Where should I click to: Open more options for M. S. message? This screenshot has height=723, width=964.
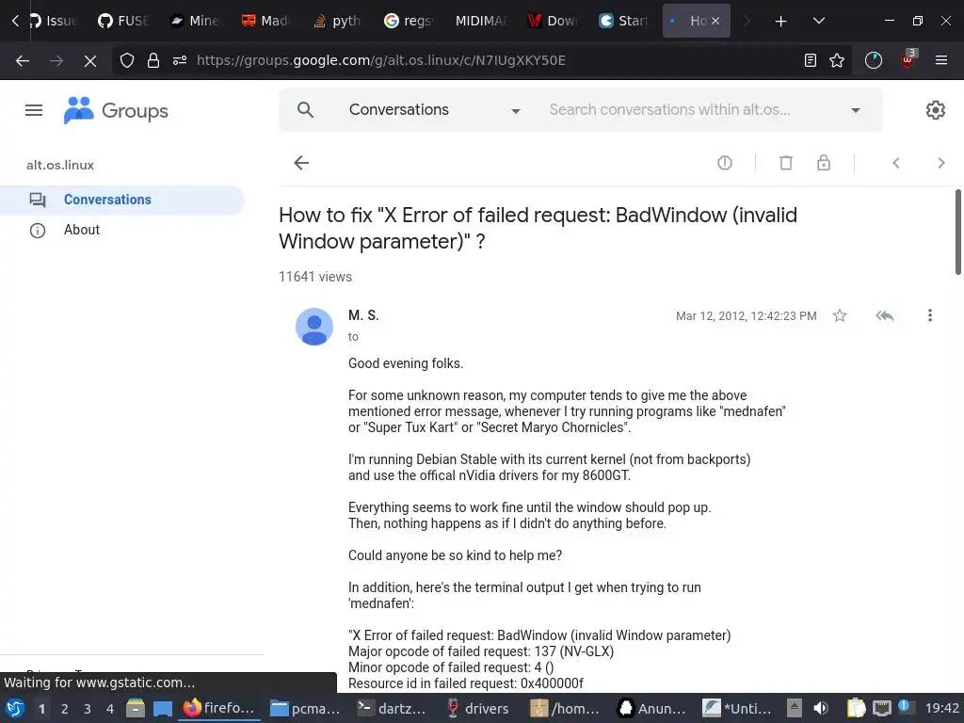[x=929, y=315]
